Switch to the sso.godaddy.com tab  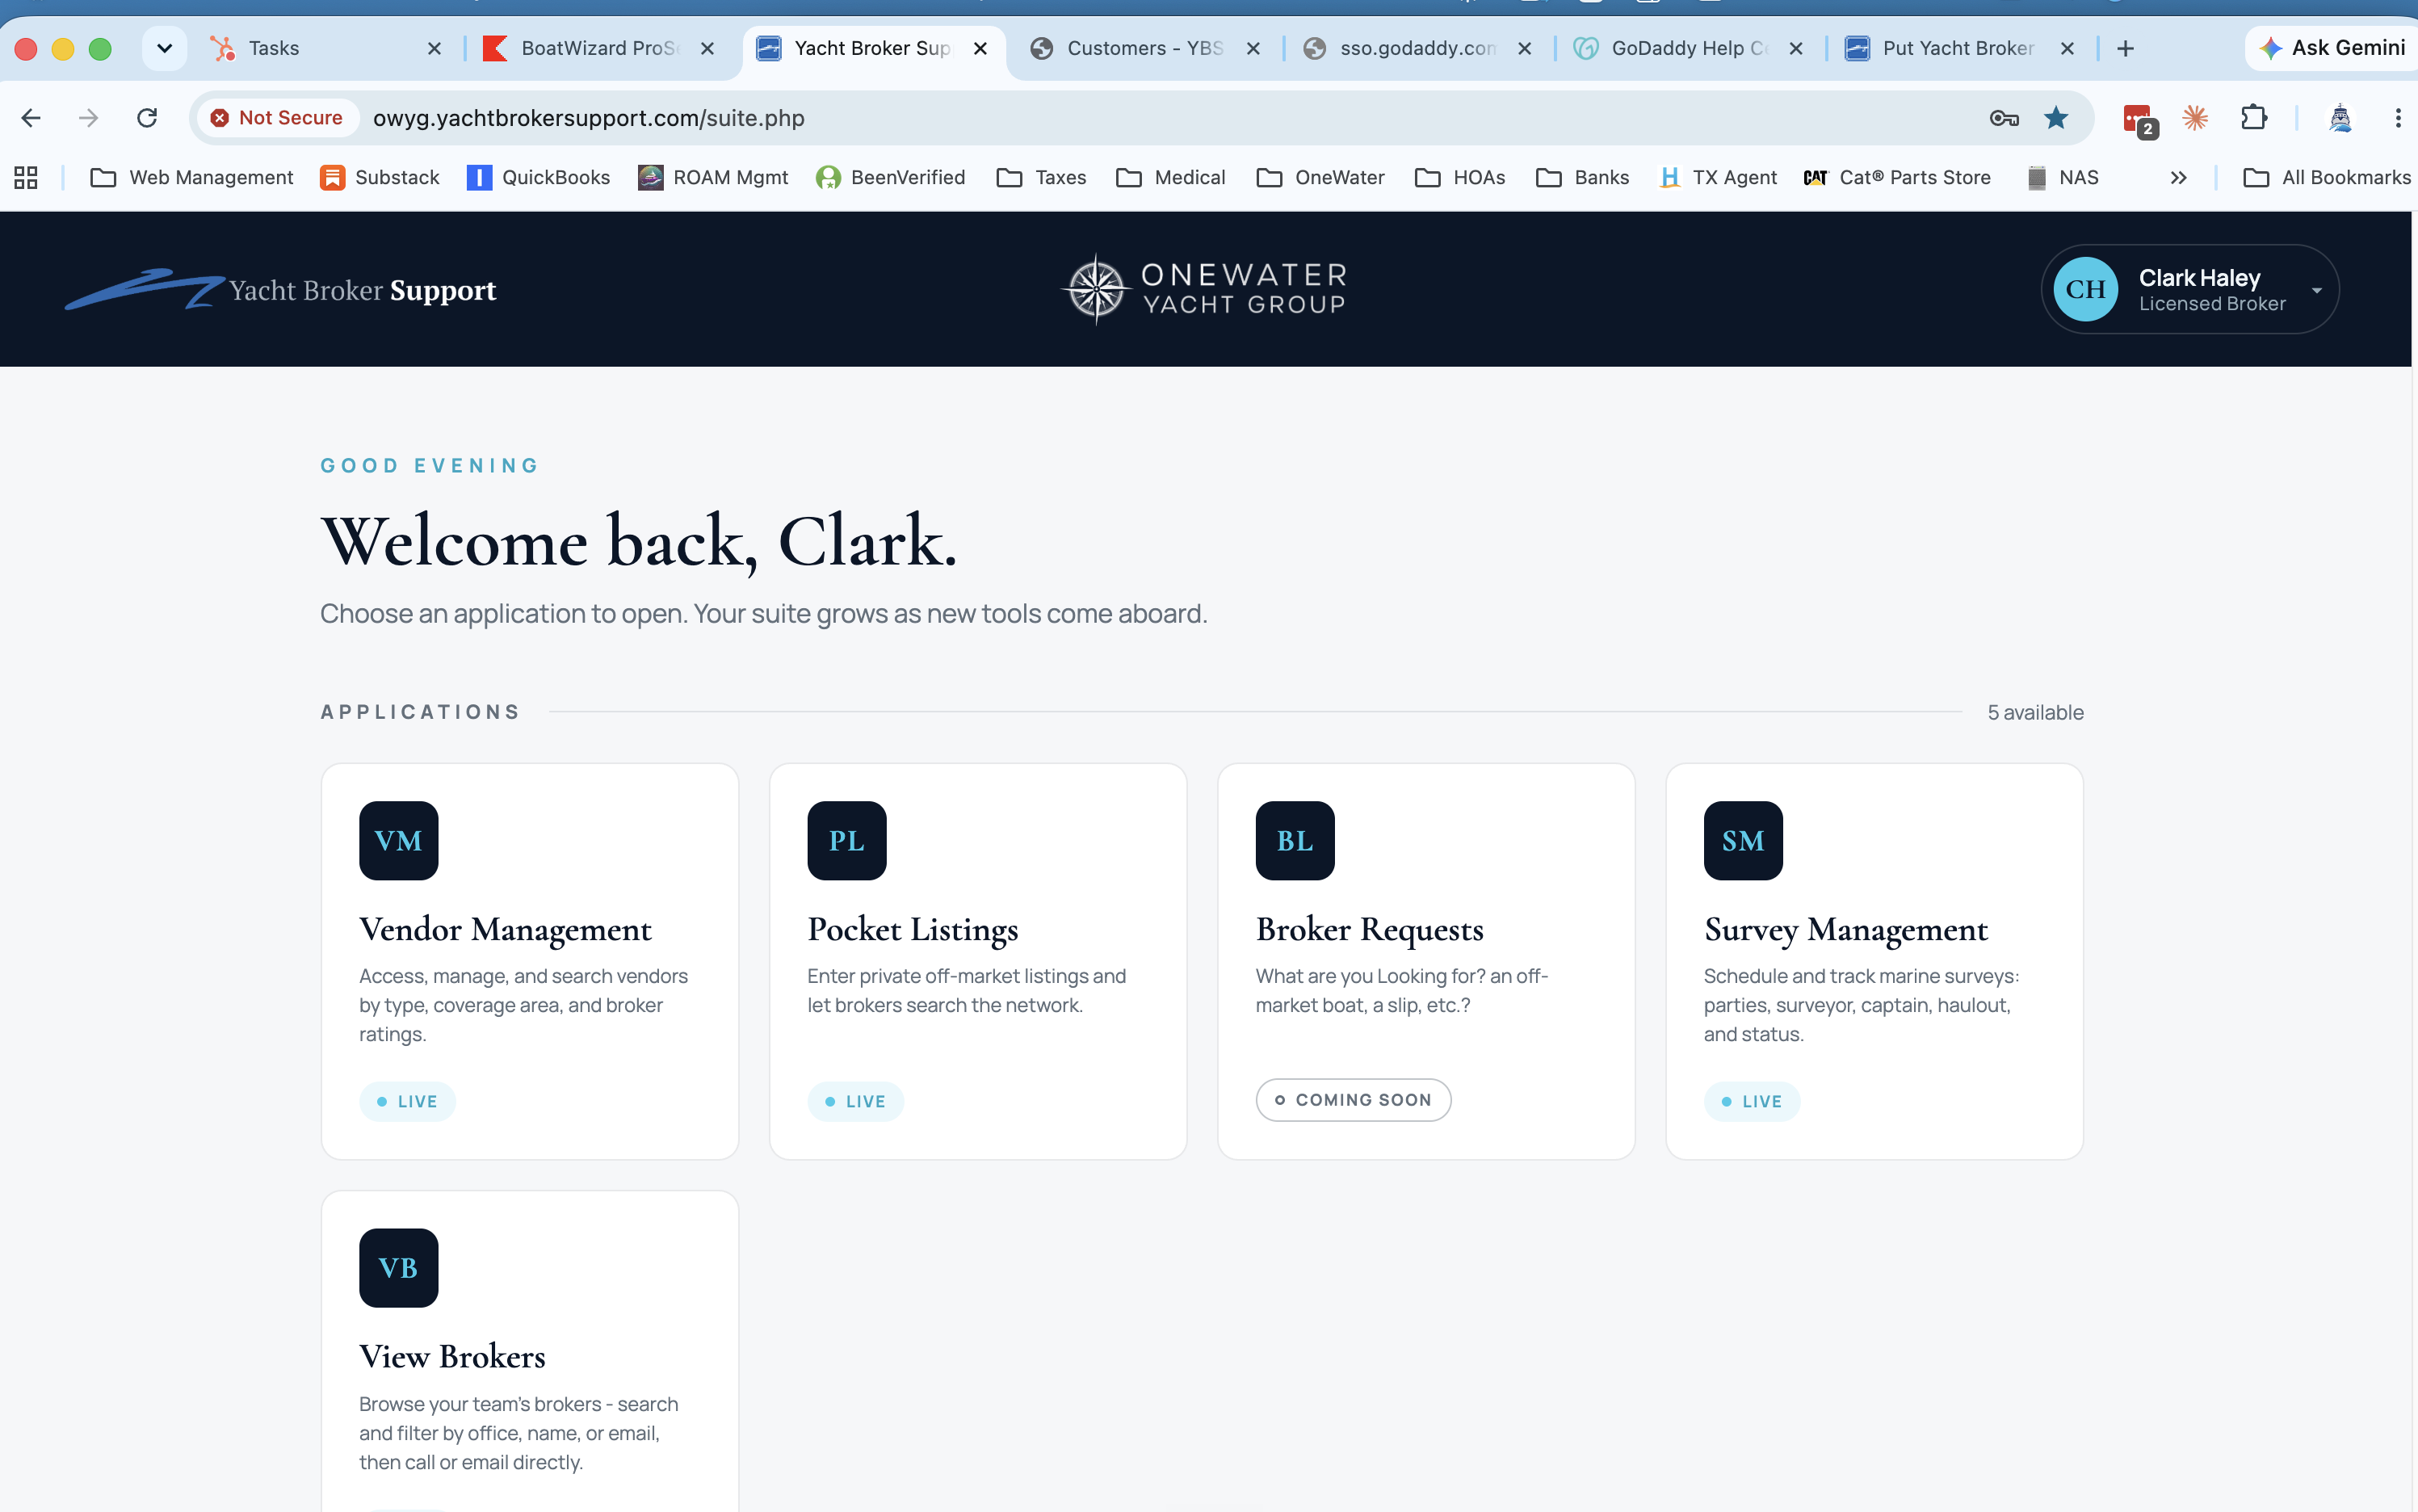click(x=1417, y=48)
